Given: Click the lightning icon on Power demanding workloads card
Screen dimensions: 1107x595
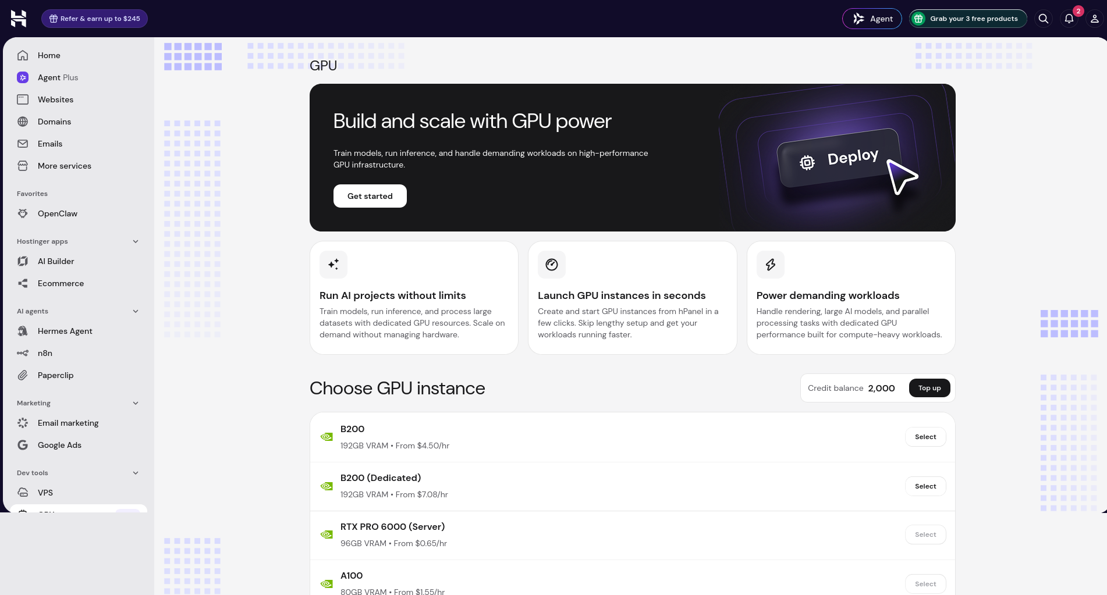Looking at the screenshot, I should (x=771, y=265).
